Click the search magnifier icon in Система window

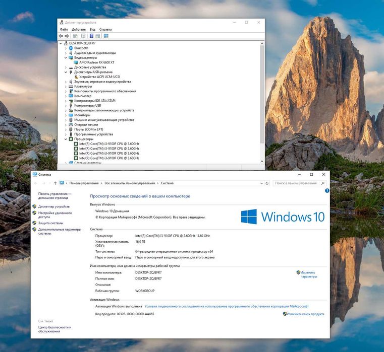(323, 183)
